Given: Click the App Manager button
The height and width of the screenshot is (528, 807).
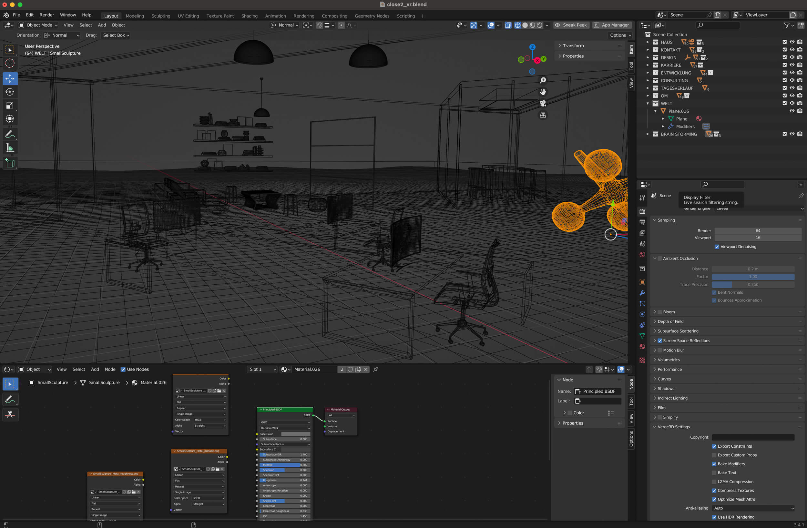Looking at the screenshot, I should click(x=611, y=25).
